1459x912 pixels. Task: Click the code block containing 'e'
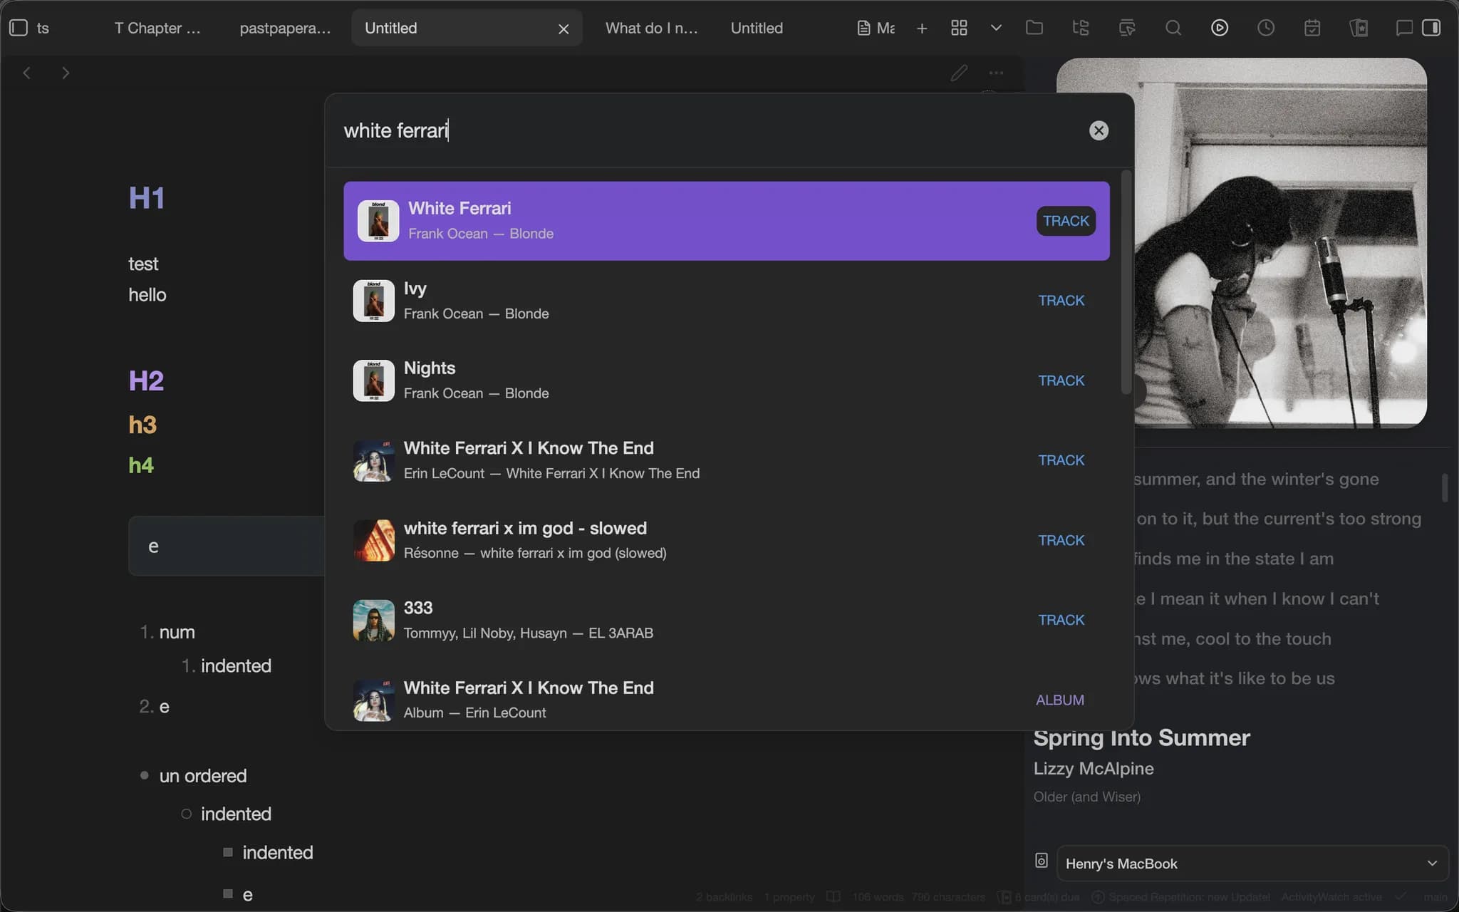227,546
